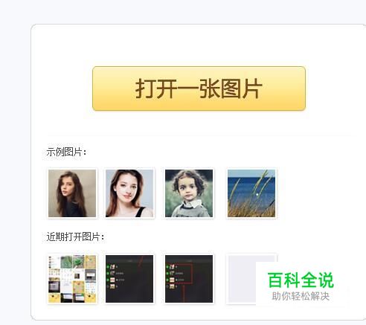Open the recent collage grid thumbnail
The height and width of the screenshot is (325, 366).
click(x=72, y=279)
